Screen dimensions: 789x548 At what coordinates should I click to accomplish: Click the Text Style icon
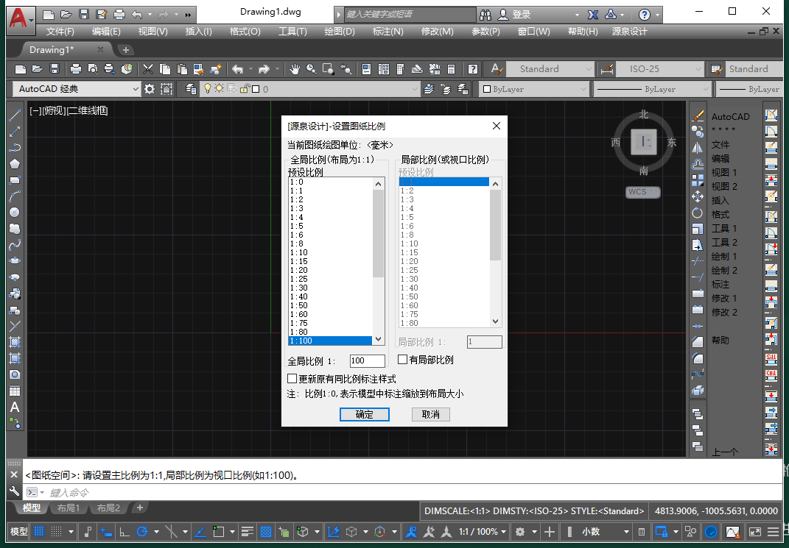click(496, 69)
